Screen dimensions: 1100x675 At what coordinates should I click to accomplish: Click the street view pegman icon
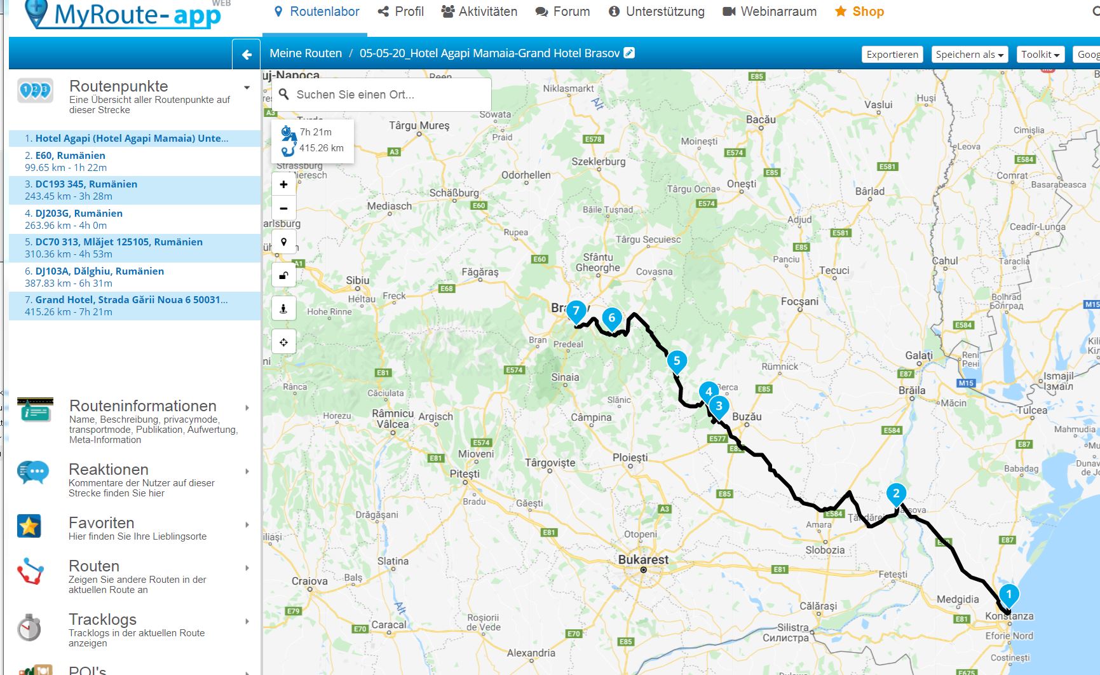tap(283, 309)
